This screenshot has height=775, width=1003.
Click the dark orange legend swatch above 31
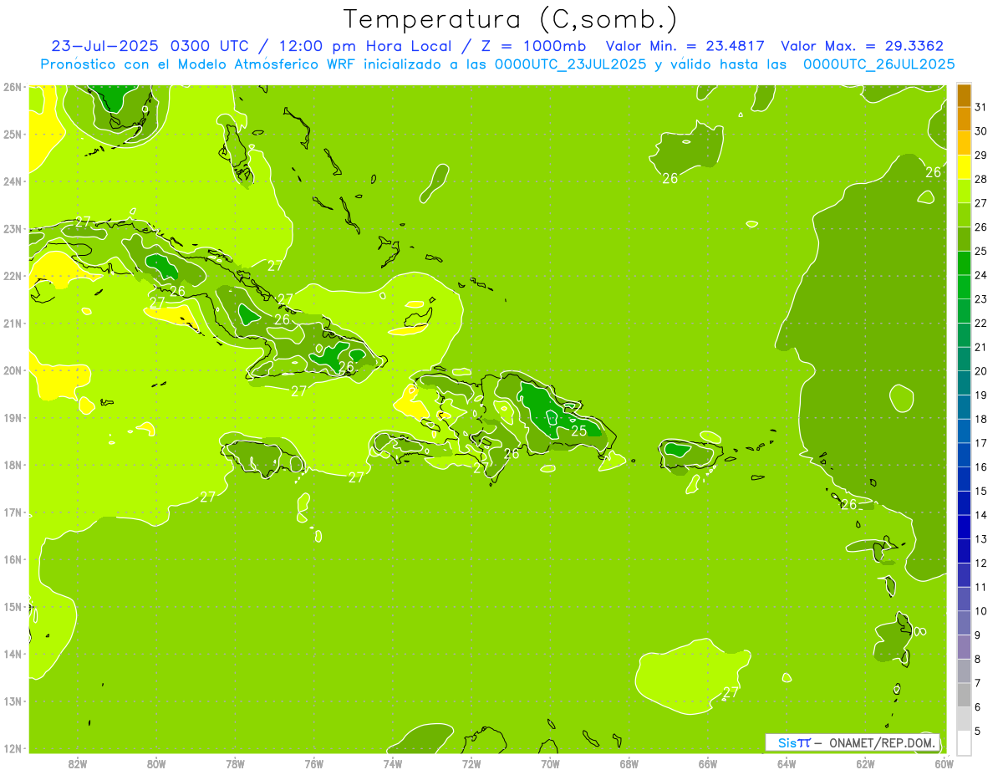click(x=964, y=95)
